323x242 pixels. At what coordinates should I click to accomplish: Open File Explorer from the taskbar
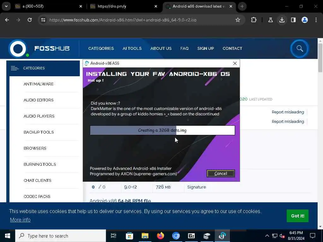pyautogui.click(x=145, y=236)
